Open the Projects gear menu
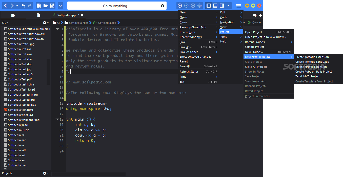This screenshot has width=343, height=177. [x=46, y=173]
